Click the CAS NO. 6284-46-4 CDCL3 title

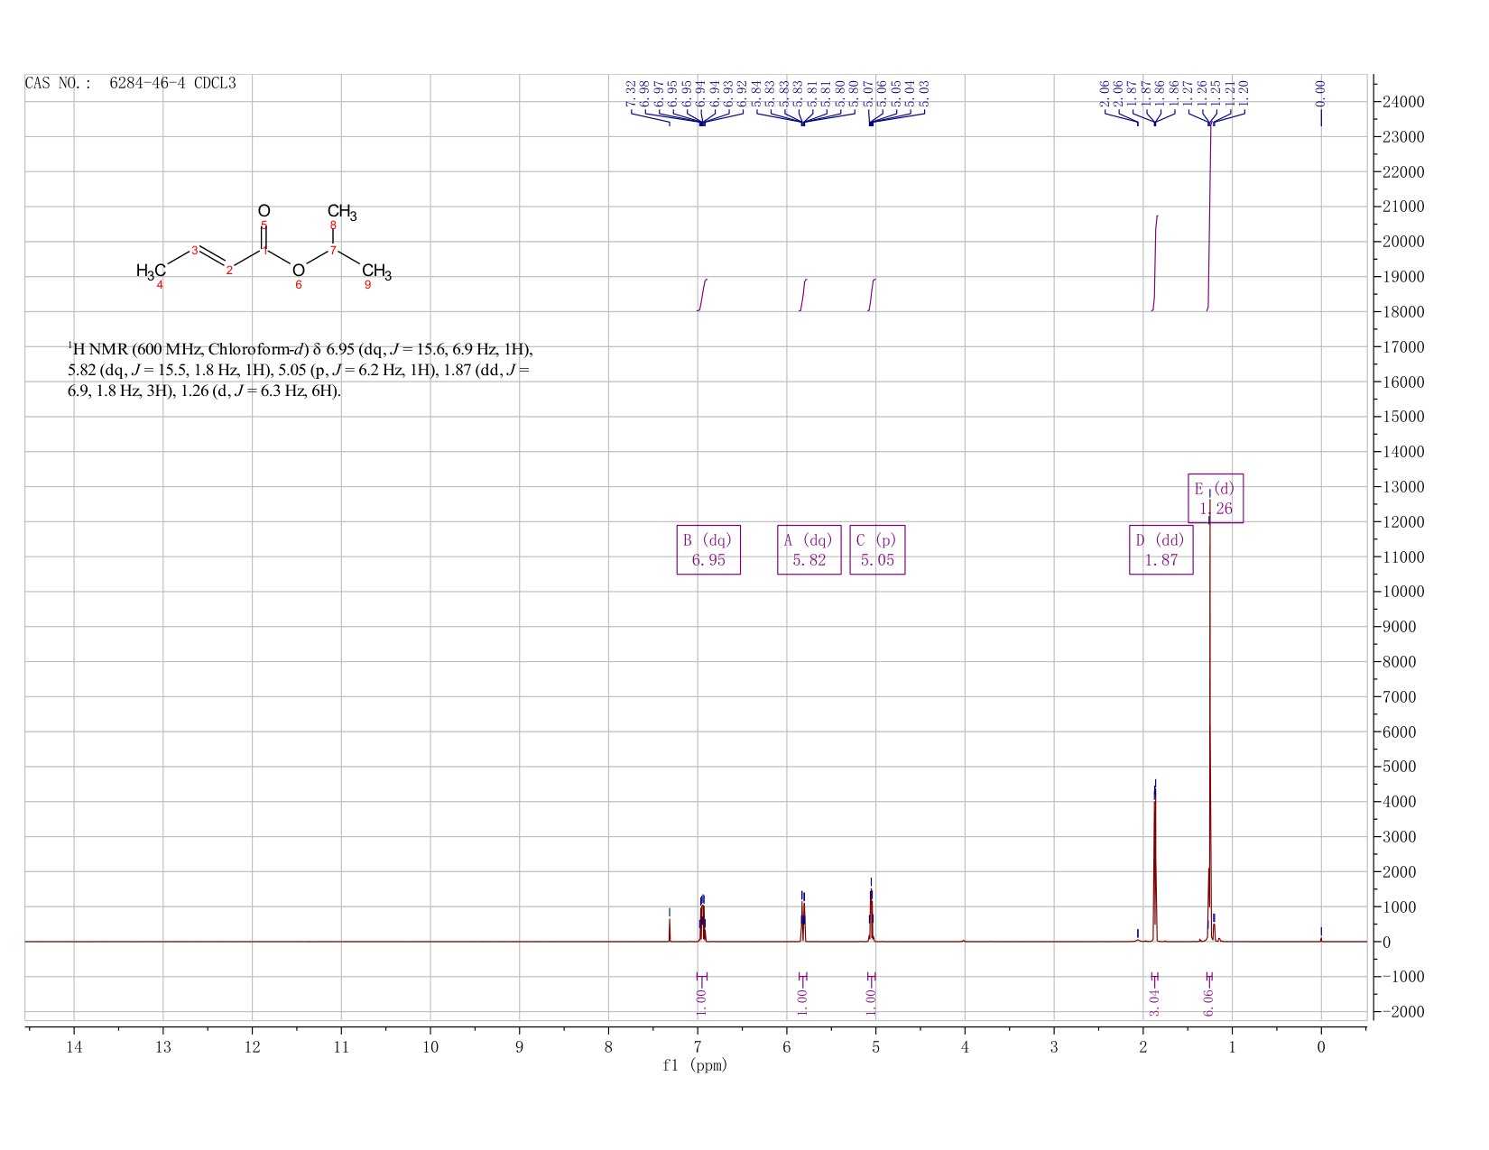(x=131, y=83)
